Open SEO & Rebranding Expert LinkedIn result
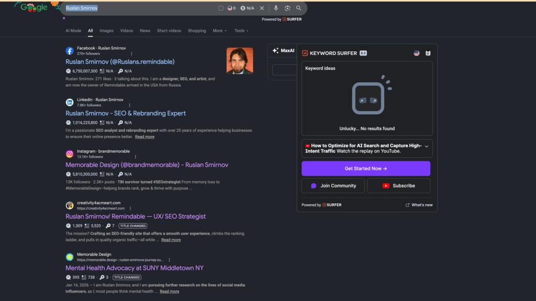The width and height of the screenshot is (536, 301). pos(126,113)
